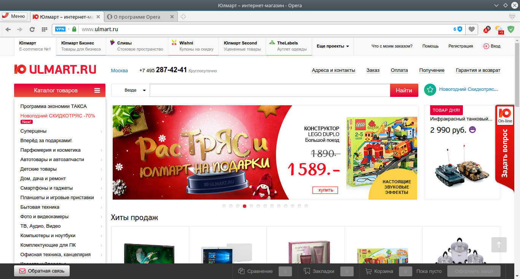Viewport: 520px width, 279px height.
Task: Open the Opera Меню button
Action: coord(14,16)
